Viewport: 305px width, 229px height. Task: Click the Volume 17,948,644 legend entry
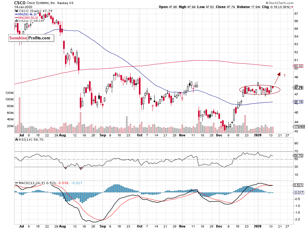point(31,21)
